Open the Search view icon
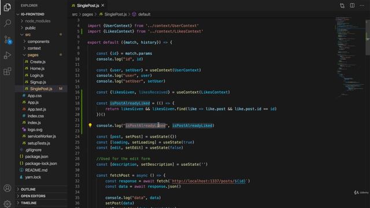This screenshot has height=208, width=370. (x=8, y=23)
